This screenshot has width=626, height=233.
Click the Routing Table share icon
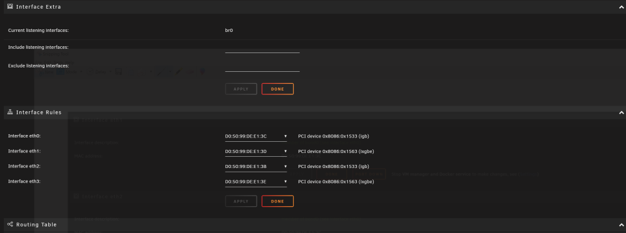(11, 224)
